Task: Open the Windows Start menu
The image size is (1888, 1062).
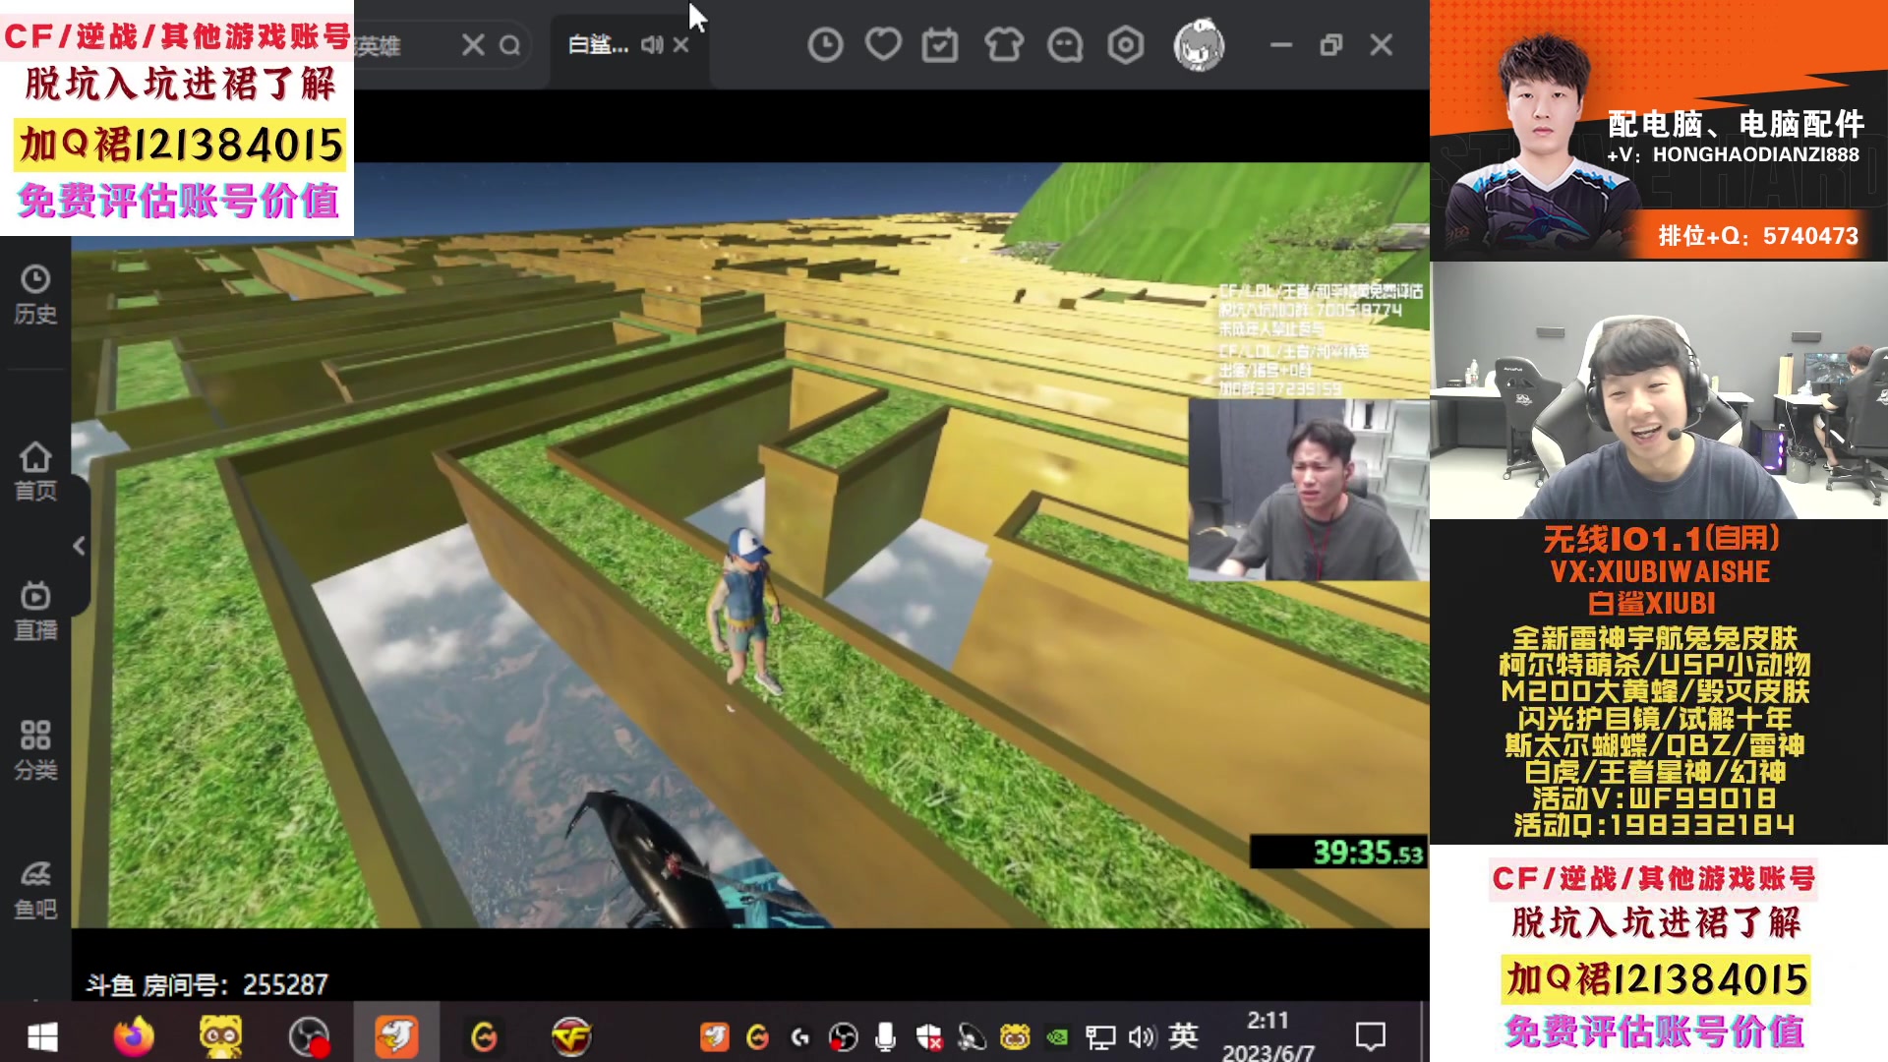Action: pos(42,1036)
